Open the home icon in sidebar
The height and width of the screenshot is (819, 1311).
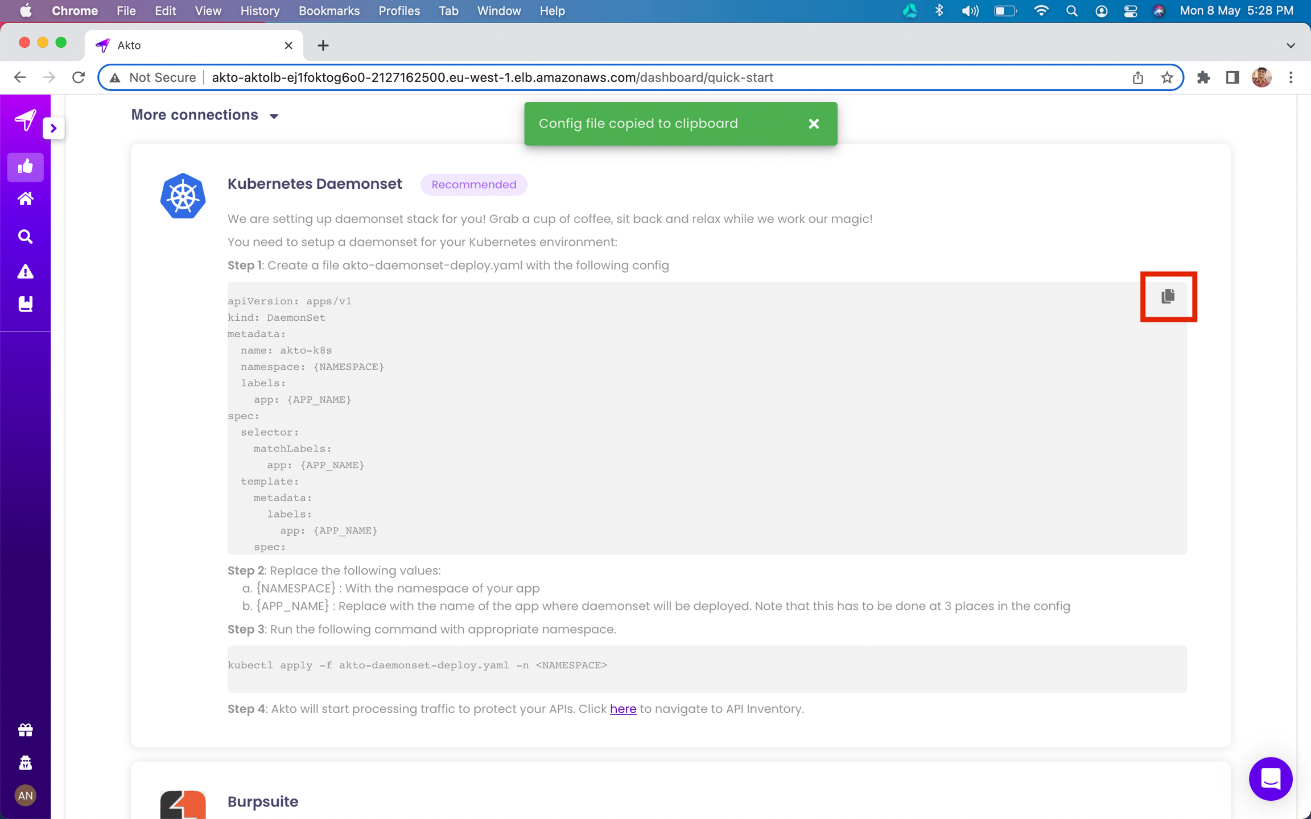[25, 199]
